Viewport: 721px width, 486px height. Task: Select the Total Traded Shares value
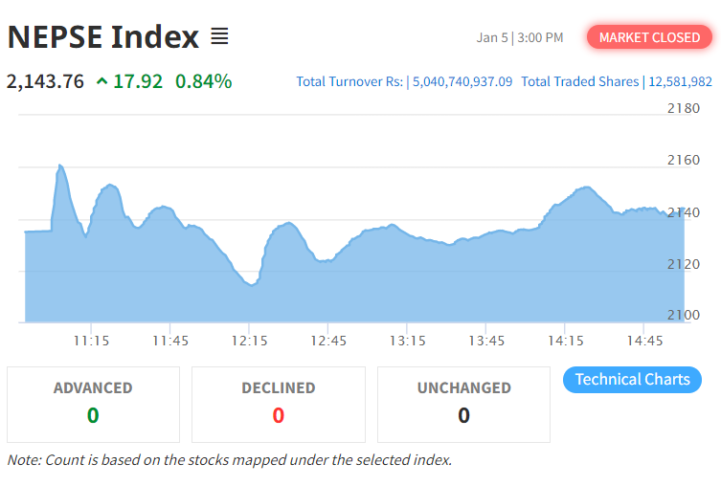click(680, 81)
